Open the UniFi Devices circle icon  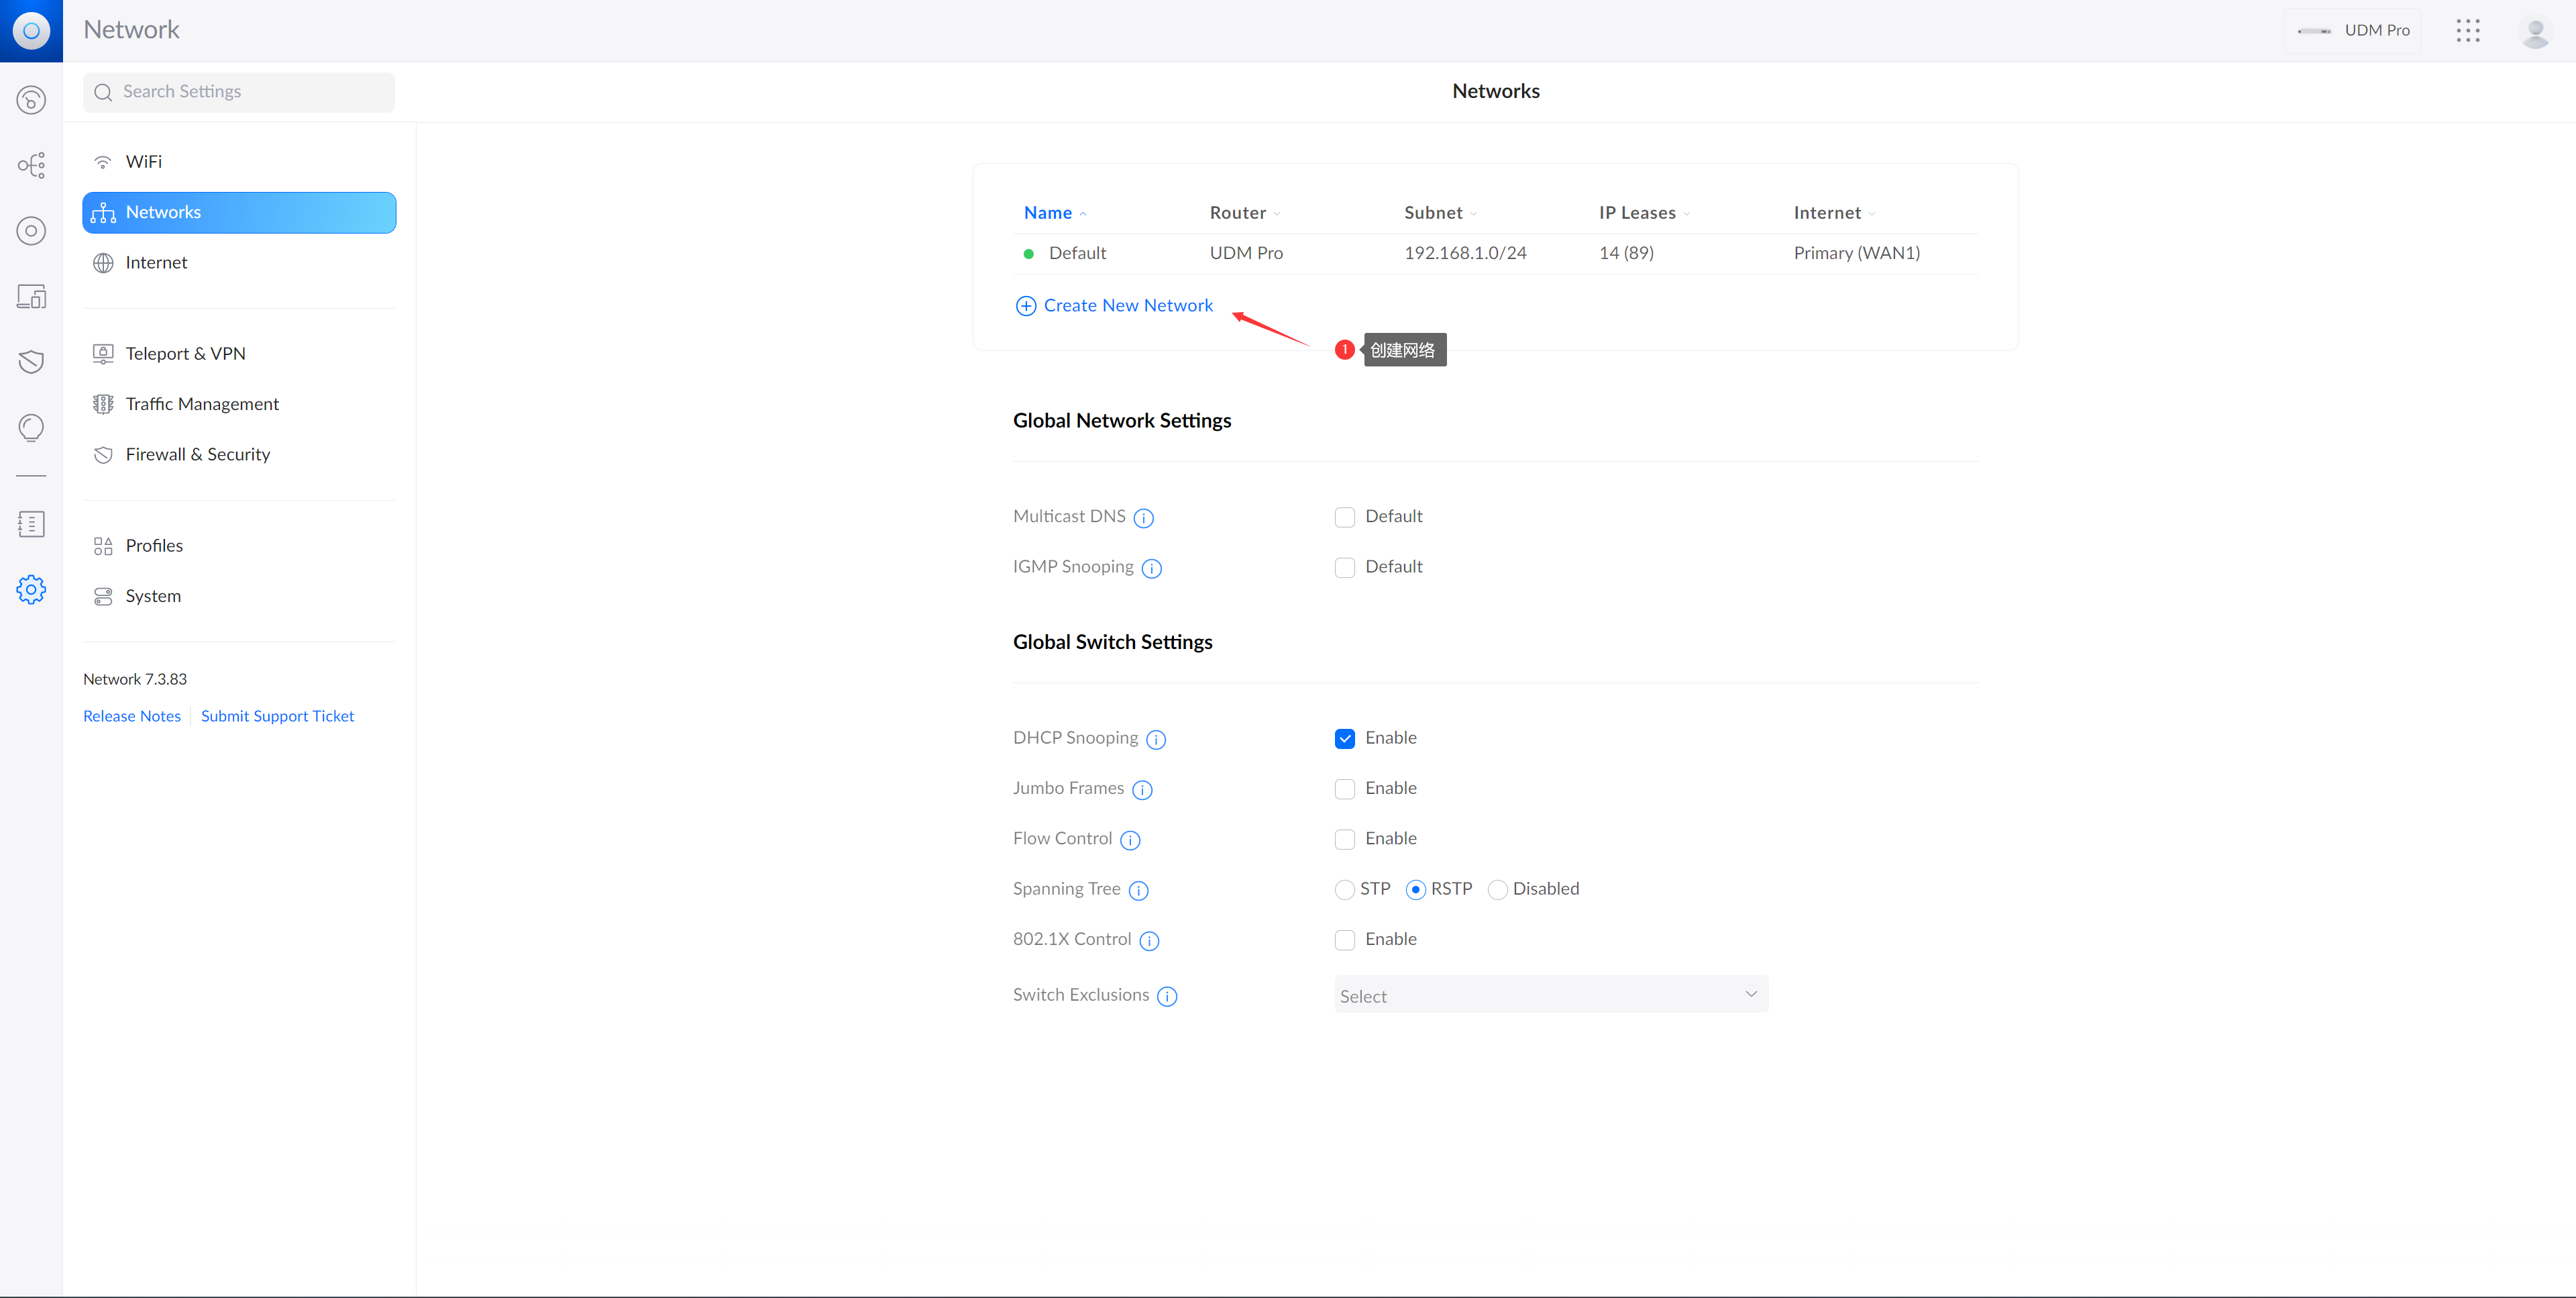(x=31, y=231)
